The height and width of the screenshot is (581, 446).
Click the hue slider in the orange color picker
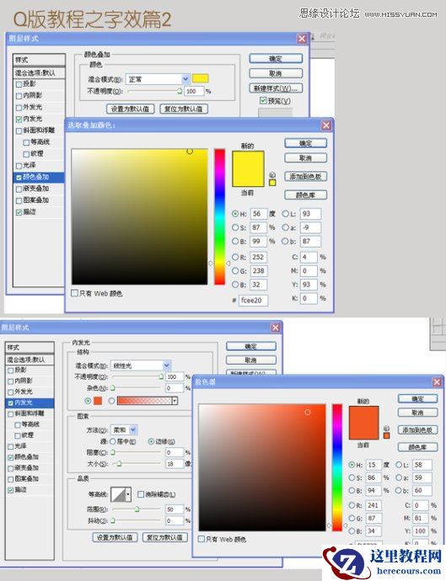point(337,467)
